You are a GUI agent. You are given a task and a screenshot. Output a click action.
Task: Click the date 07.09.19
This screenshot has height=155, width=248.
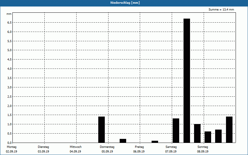pyautogui.click(x=171, y=152)
